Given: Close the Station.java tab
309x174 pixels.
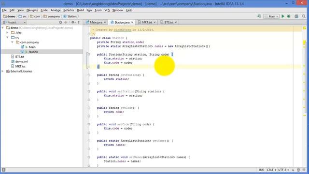Looking at the screenshot, I should click(x=132, y=23).
